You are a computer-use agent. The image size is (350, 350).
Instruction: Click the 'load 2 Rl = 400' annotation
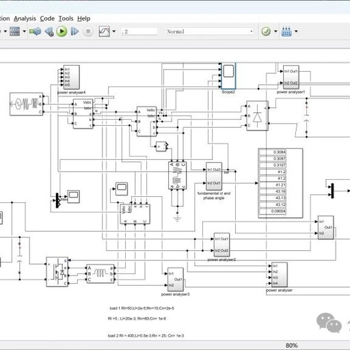point(146,336)
